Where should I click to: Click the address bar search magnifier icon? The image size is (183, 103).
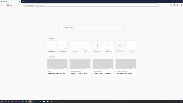[25, 5]
